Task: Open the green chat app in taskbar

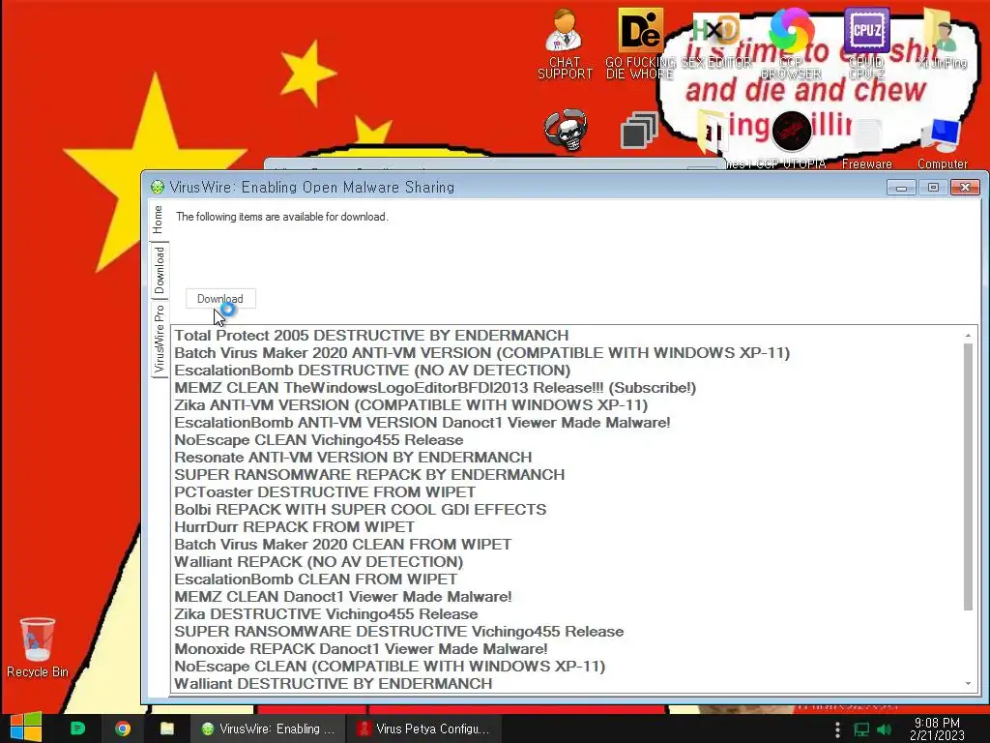Action: (x=77, y=728)
